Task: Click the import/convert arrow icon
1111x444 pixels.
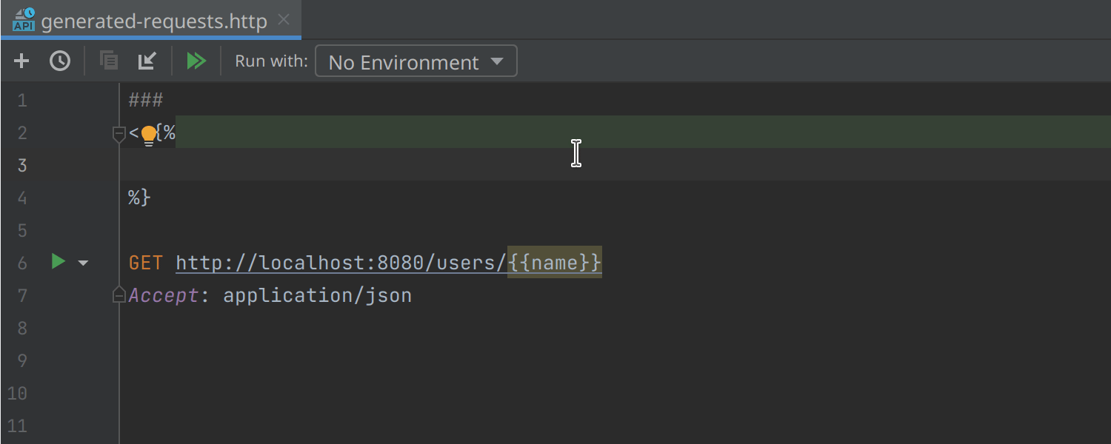Action: [147, 61]
